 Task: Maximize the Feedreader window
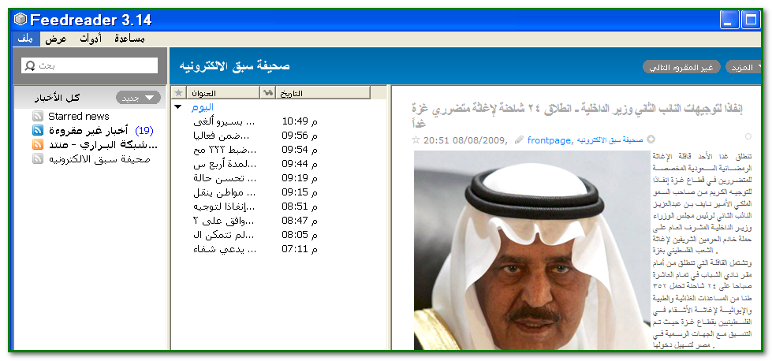[751, 20]
